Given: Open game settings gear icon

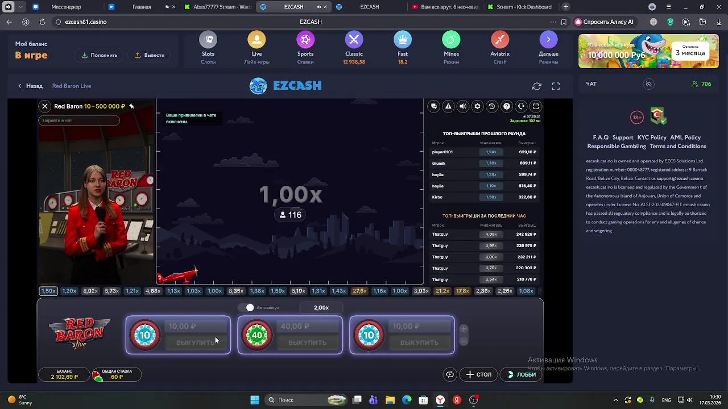Looking at the screenshot, I should [477, 106].
